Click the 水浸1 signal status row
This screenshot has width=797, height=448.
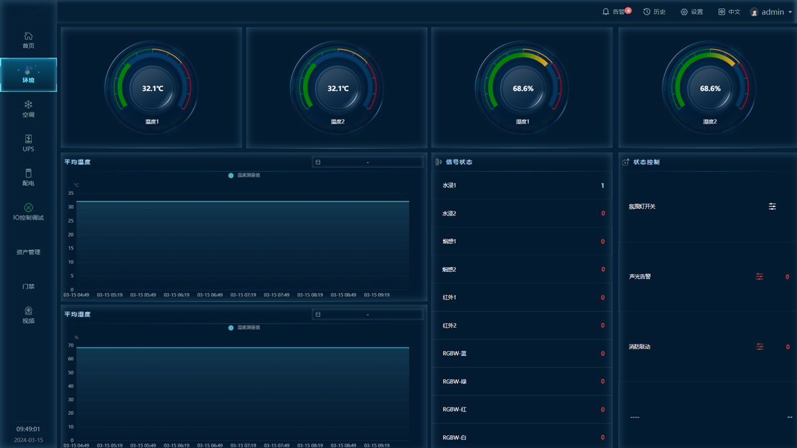[522, 185]
